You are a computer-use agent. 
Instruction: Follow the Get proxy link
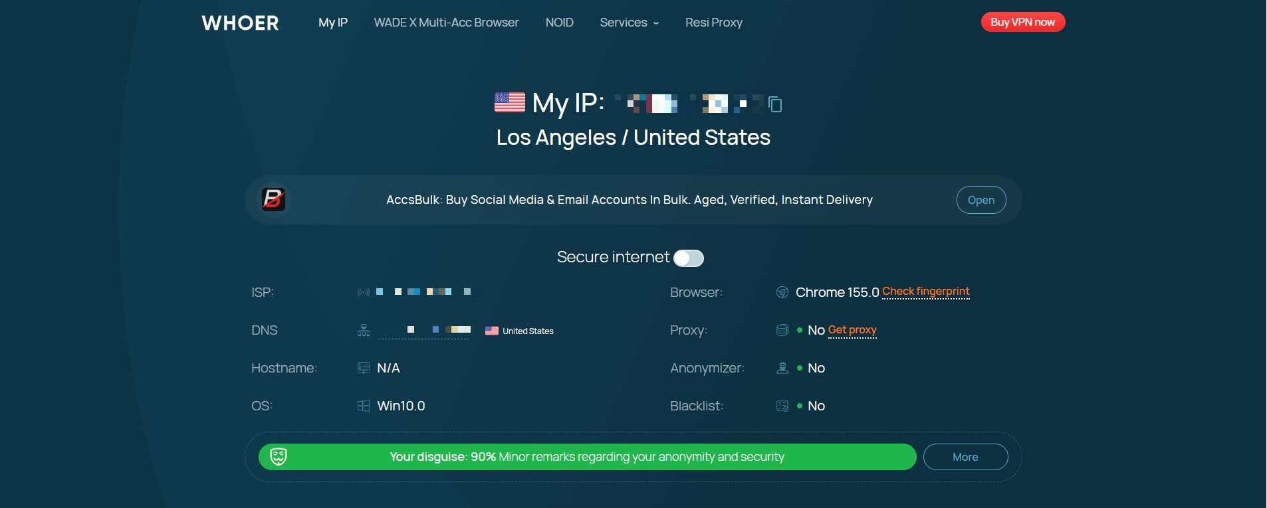852,330
